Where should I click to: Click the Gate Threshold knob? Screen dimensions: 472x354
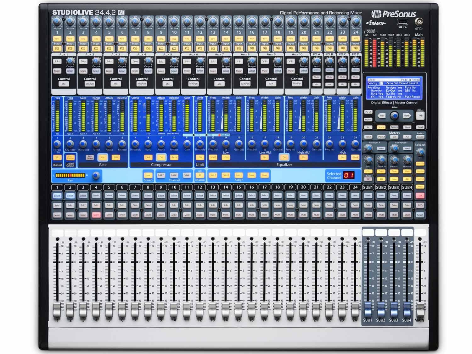coord(83,144)
